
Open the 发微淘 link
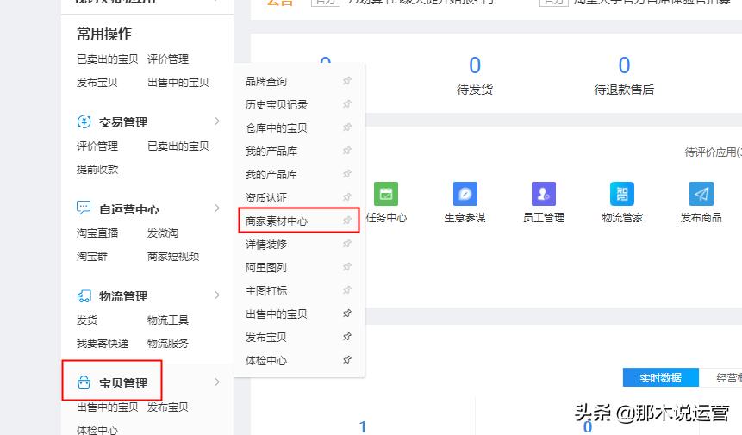[x=163, y=233]
